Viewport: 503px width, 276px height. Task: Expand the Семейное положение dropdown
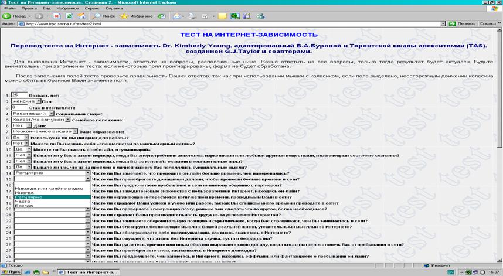coord(40,119)
